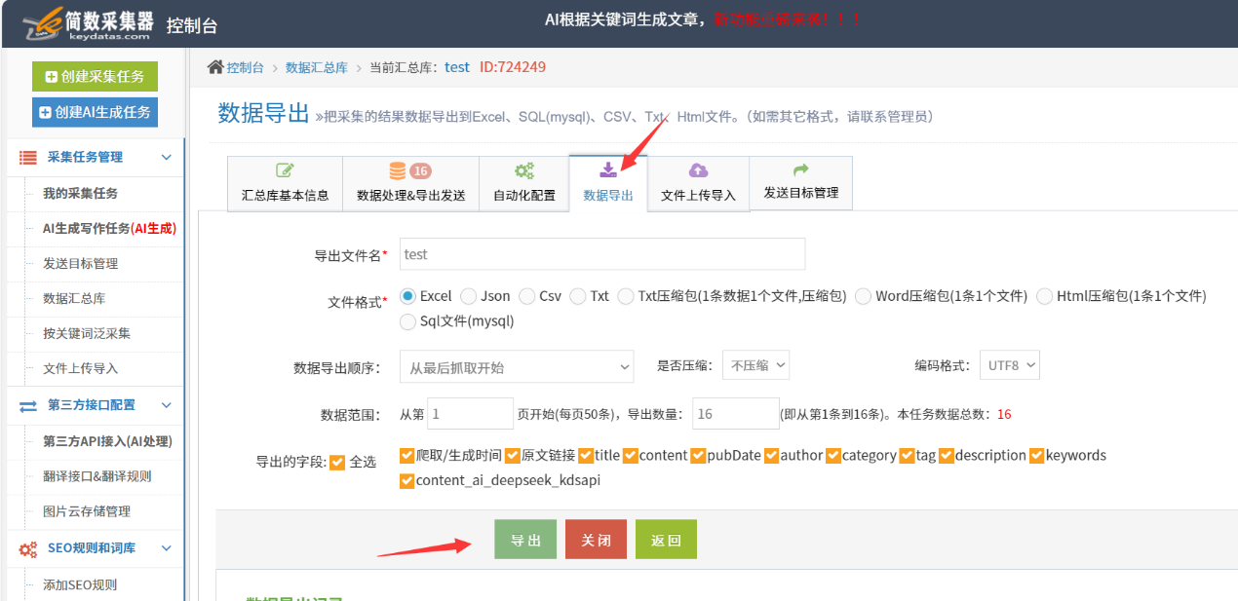Switch to 文件上传导入 tab
This screenshot has height=601, width=1238.
698,182
